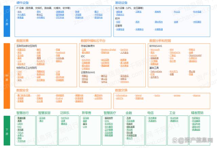
Task: Click the 百度云 link
Action: (x=85, y=82)
